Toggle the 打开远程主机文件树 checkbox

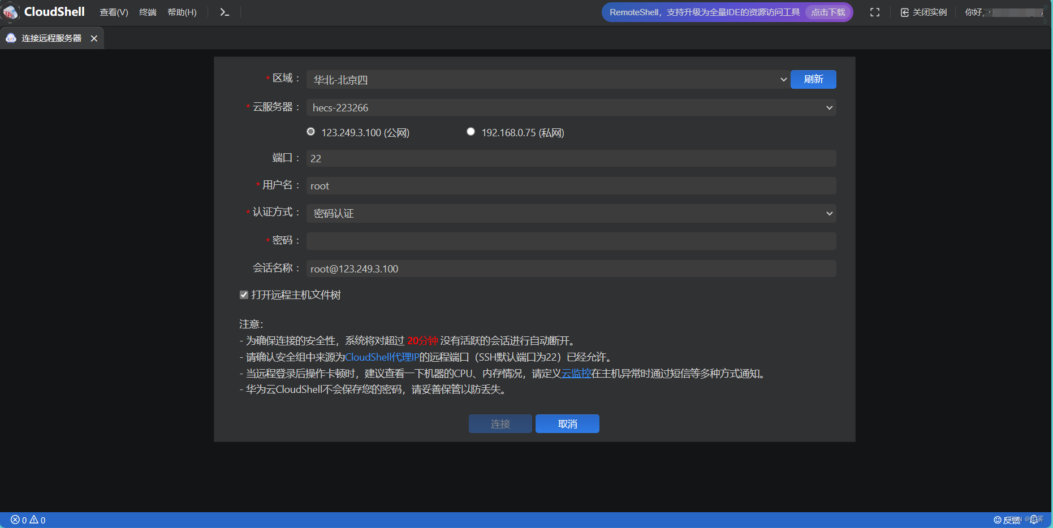[244, 295]
